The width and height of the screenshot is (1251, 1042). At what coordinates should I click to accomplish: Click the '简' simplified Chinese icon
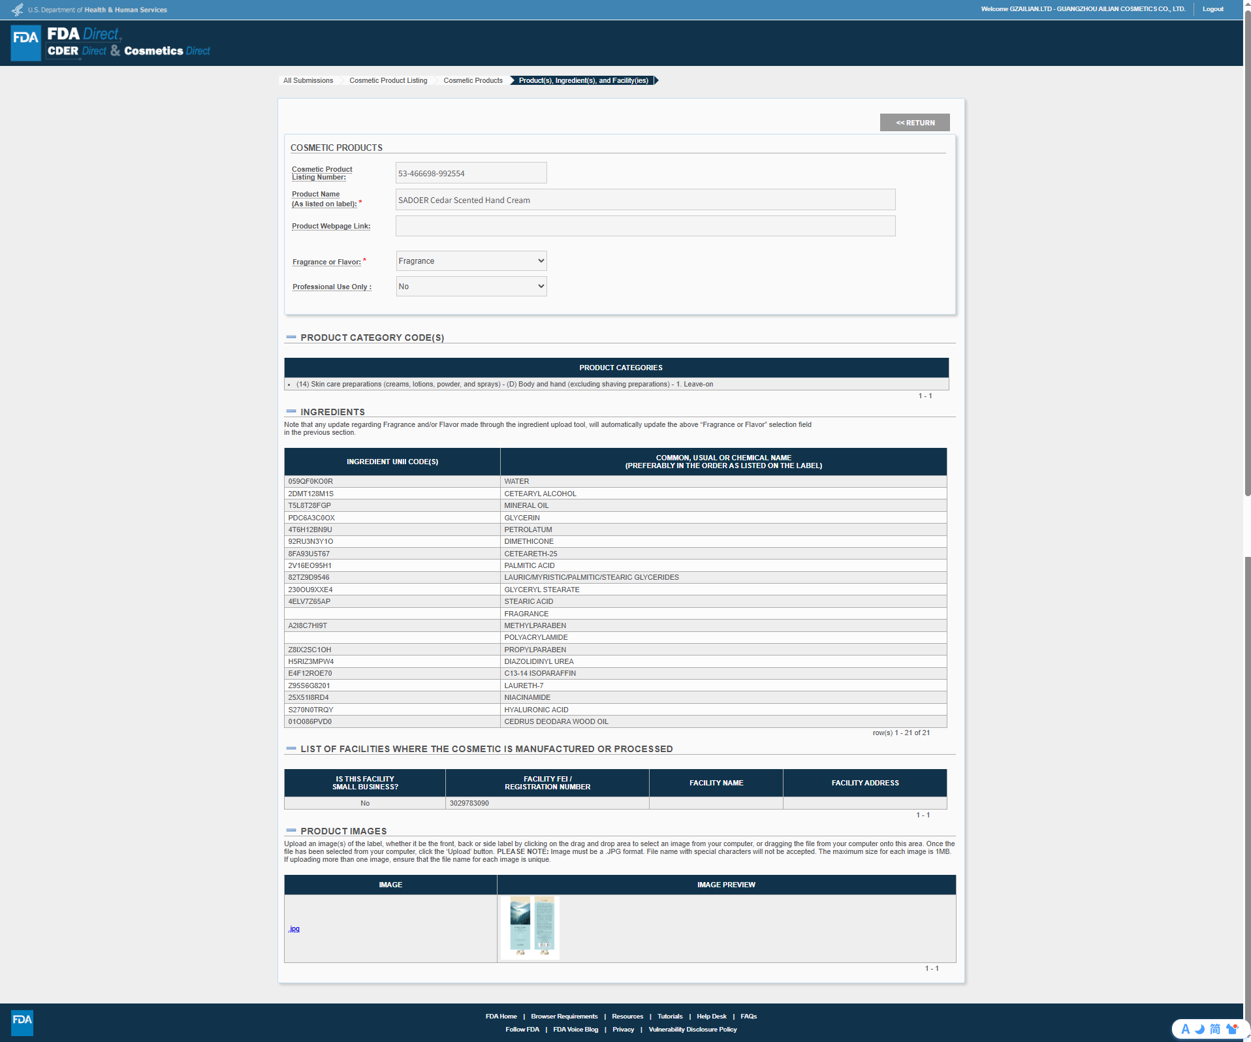pos(1215,1029)
